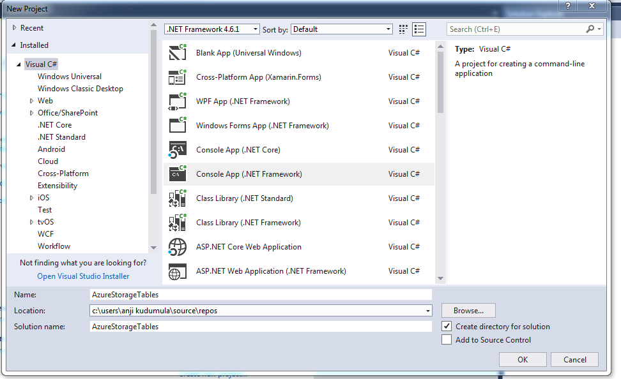Expand the Web node in the sidebar
The width and height of the screenshot is (621, 379).
(32, 100)
